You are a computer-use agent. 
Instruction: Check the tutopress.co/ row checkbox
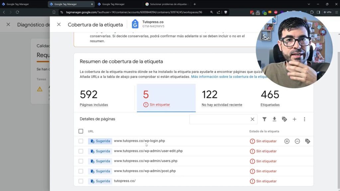pyautogui.click(x=81, y=181)
